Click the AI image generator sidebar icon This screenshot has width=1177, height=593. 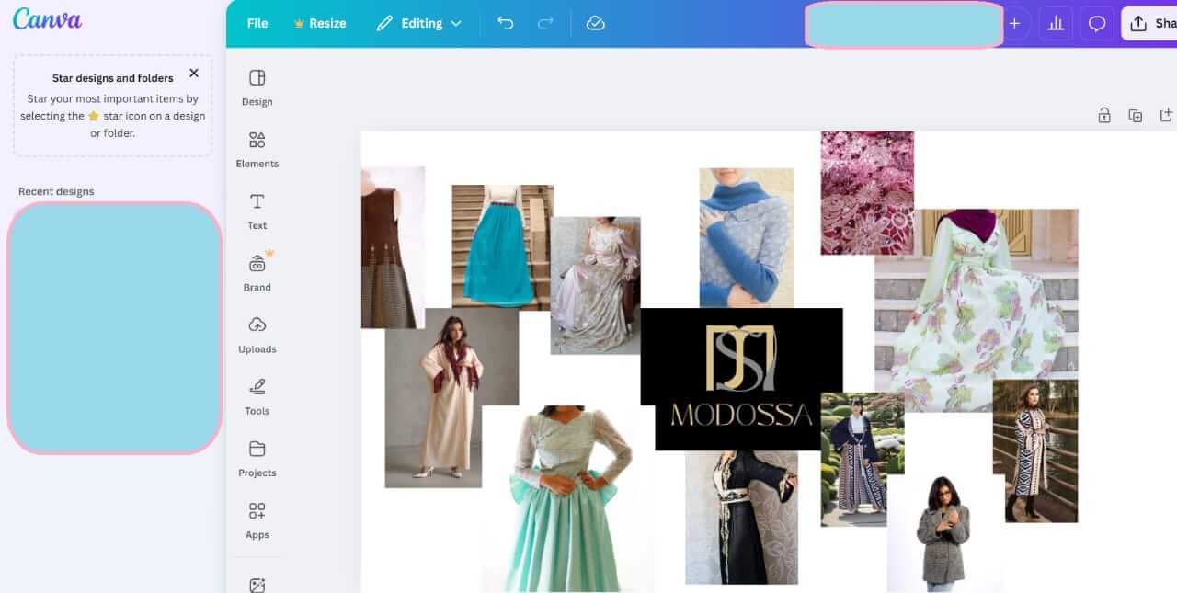pyautogui.click(x=257, y=585)
